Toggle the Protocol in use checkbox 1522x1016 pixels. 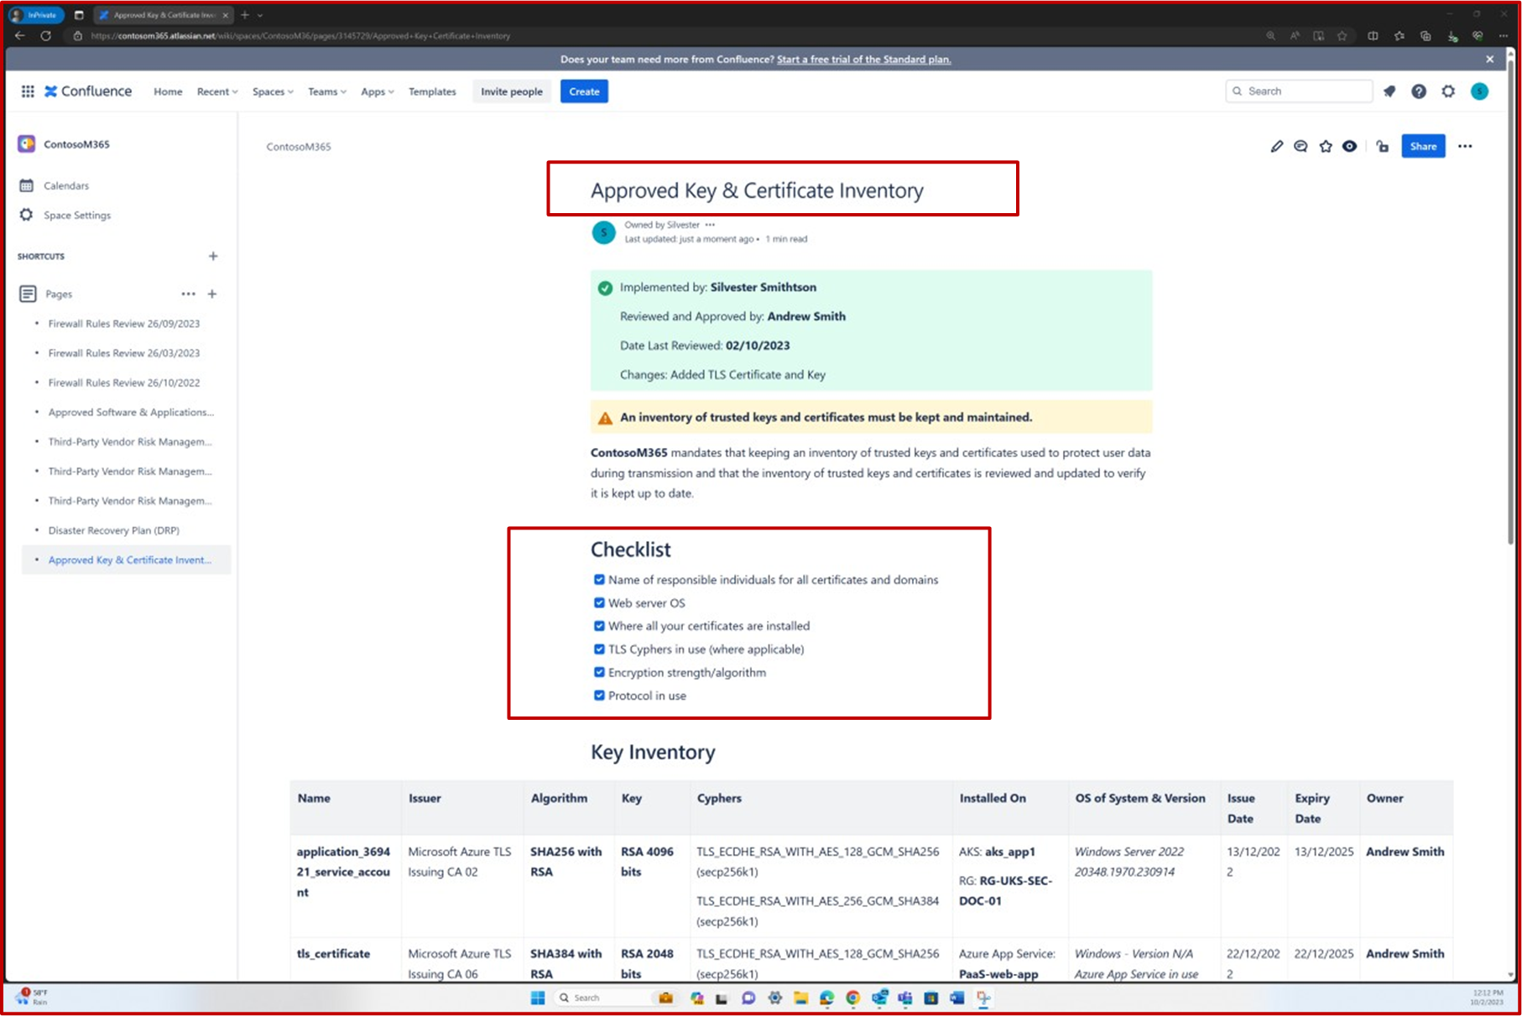(x=599, y=695)
